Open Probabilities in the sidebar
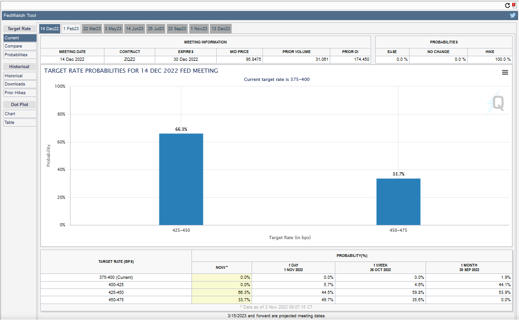Screen dimensions: 519x320 pyautogui.click(x=20, y=55)
